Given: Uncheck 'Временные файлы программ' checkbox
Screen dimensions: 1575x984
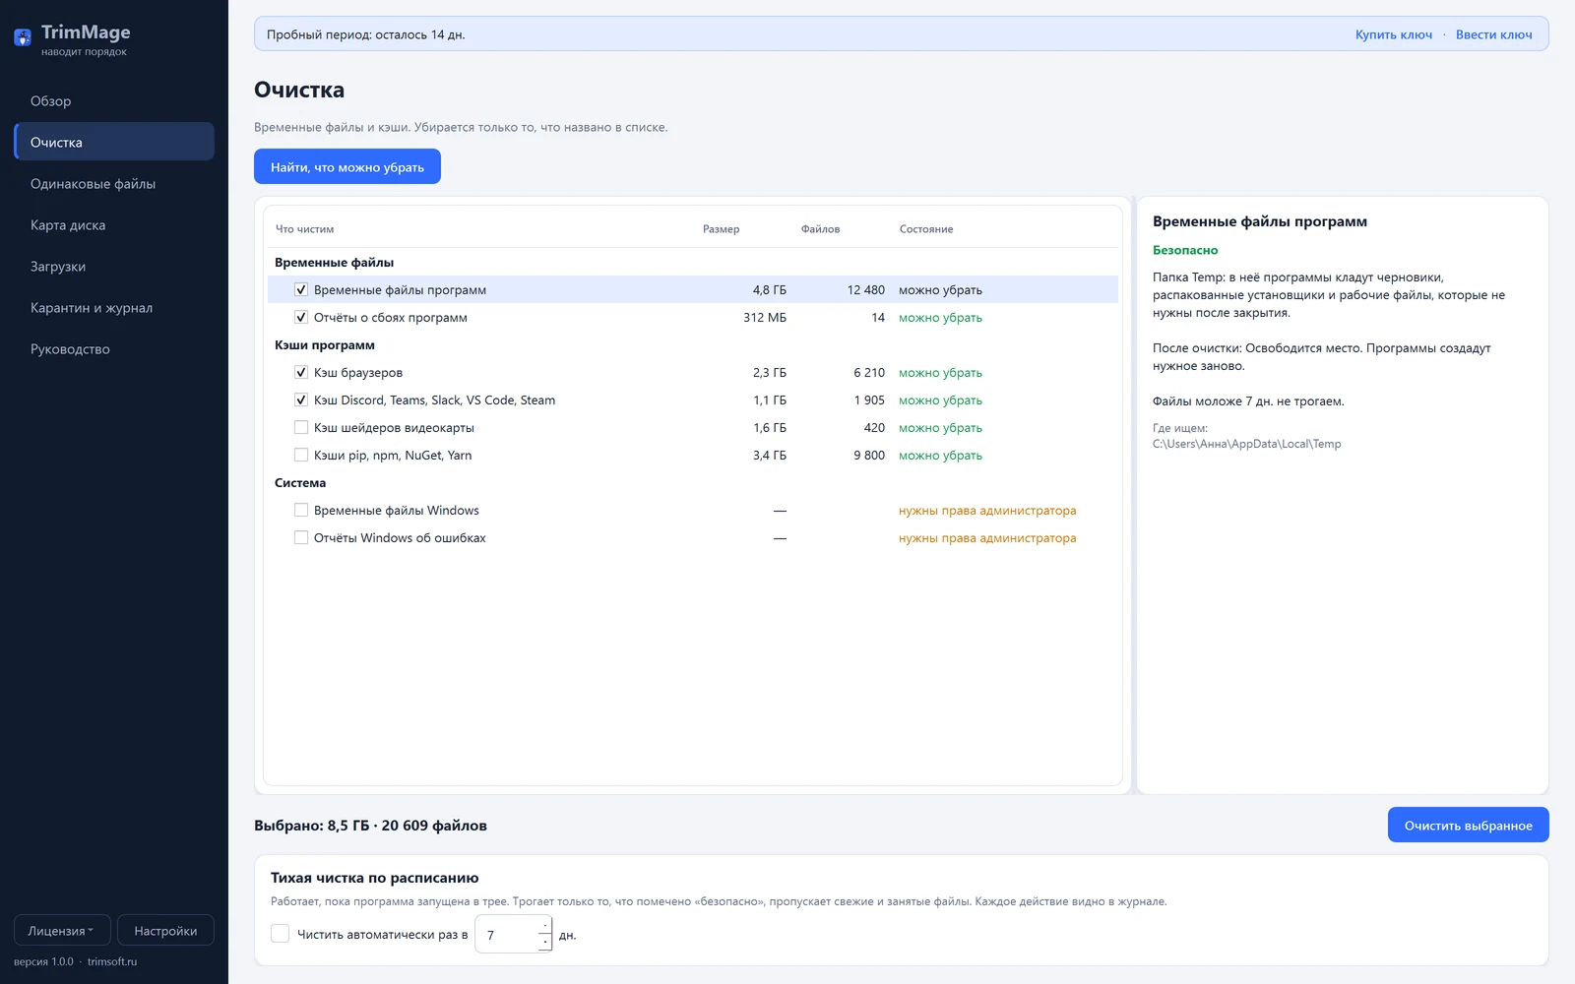Looking at the screenshot, I should (301, 290).
